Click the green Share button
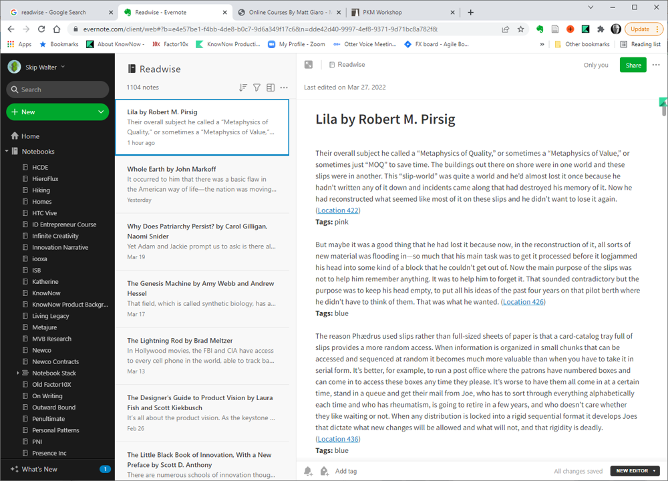Image resolution: width=668 pixels, height=481 pixels. [633, 65]
